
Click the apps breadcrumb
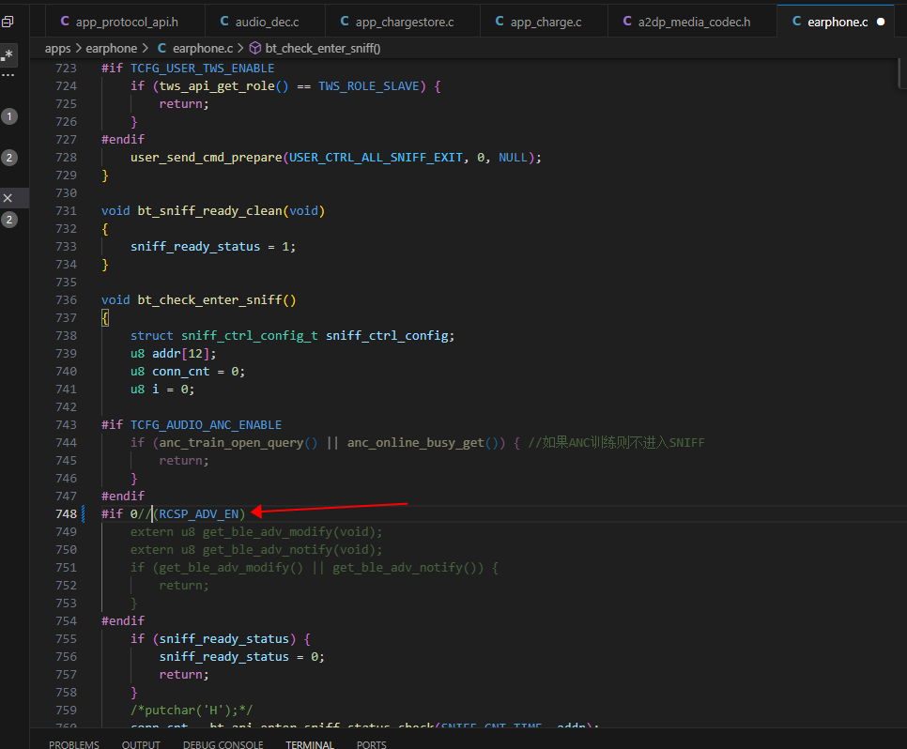pyautogui.click(x=58, y=49)
